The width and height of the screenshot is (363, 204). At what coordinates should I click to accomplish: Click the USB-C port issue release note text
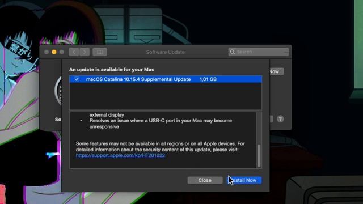[161, 124]
